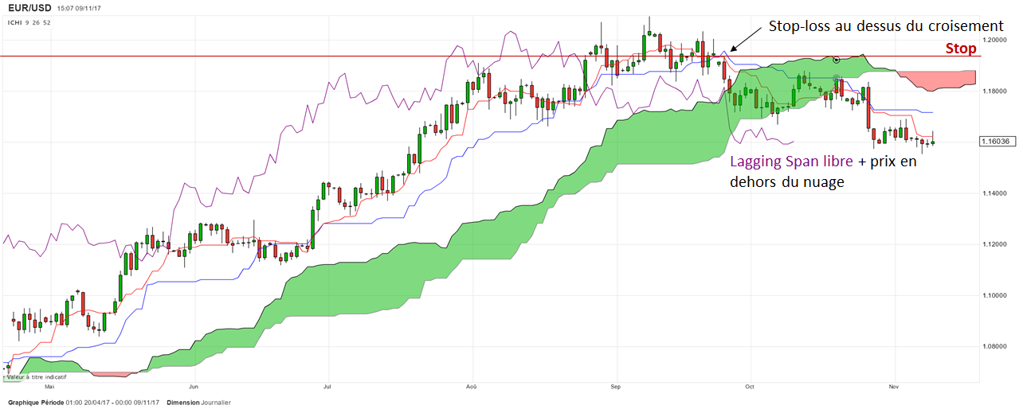Click the 1.10000 price axis label
This screenshot has height=409, width=1023.
[995, 296]
